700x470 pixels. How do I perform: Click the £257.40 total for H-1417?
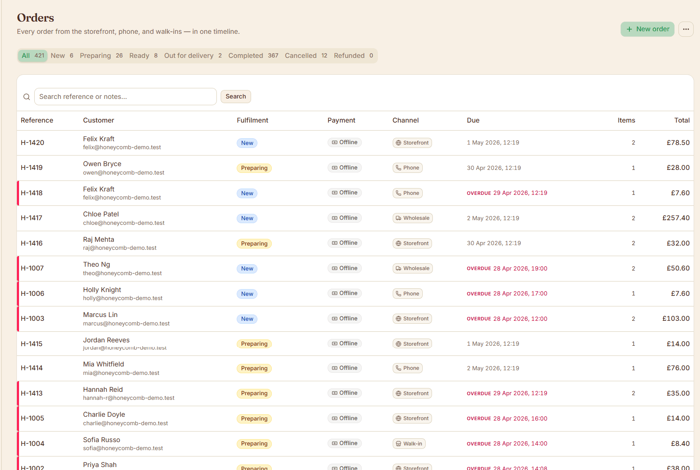[676, 218]
